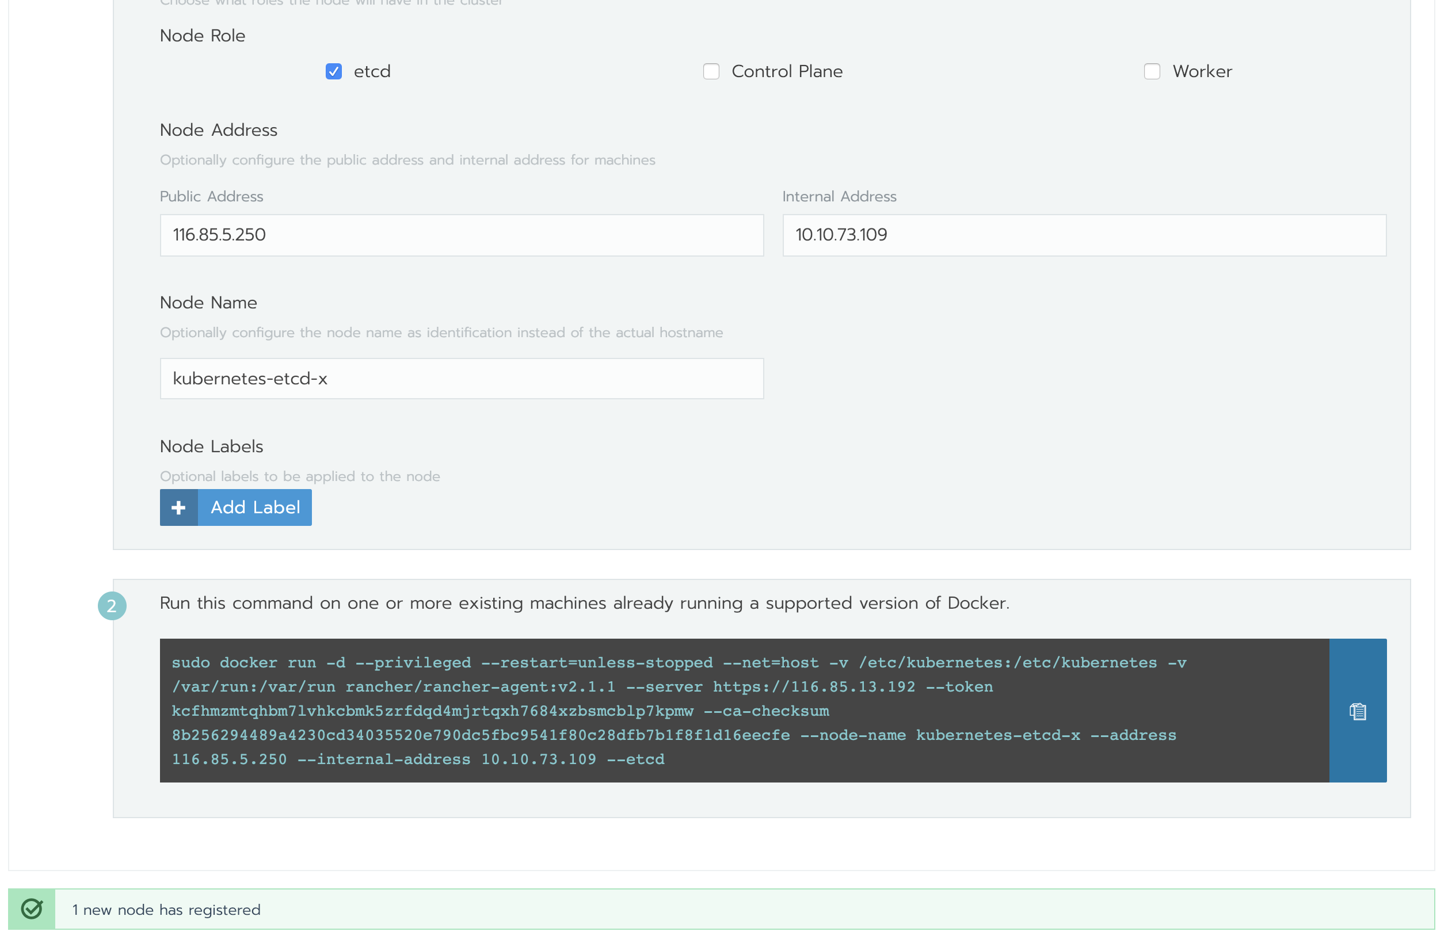
Task: Click the 'etcd' label text
Action: click(x=372, y=72)
